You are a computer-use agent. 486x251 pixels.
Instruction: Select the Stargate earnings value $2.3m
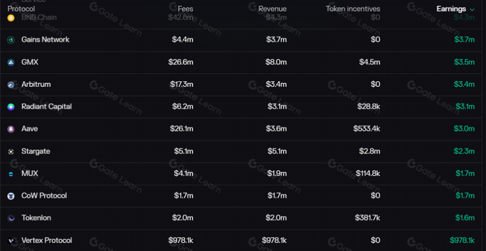point(465,151)
